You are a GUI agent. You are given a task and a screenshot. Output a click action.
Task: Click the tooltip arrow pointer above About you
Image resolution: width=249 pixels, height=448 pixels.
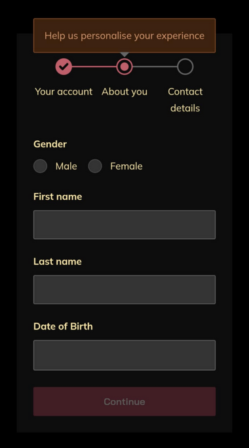point(125,54)
